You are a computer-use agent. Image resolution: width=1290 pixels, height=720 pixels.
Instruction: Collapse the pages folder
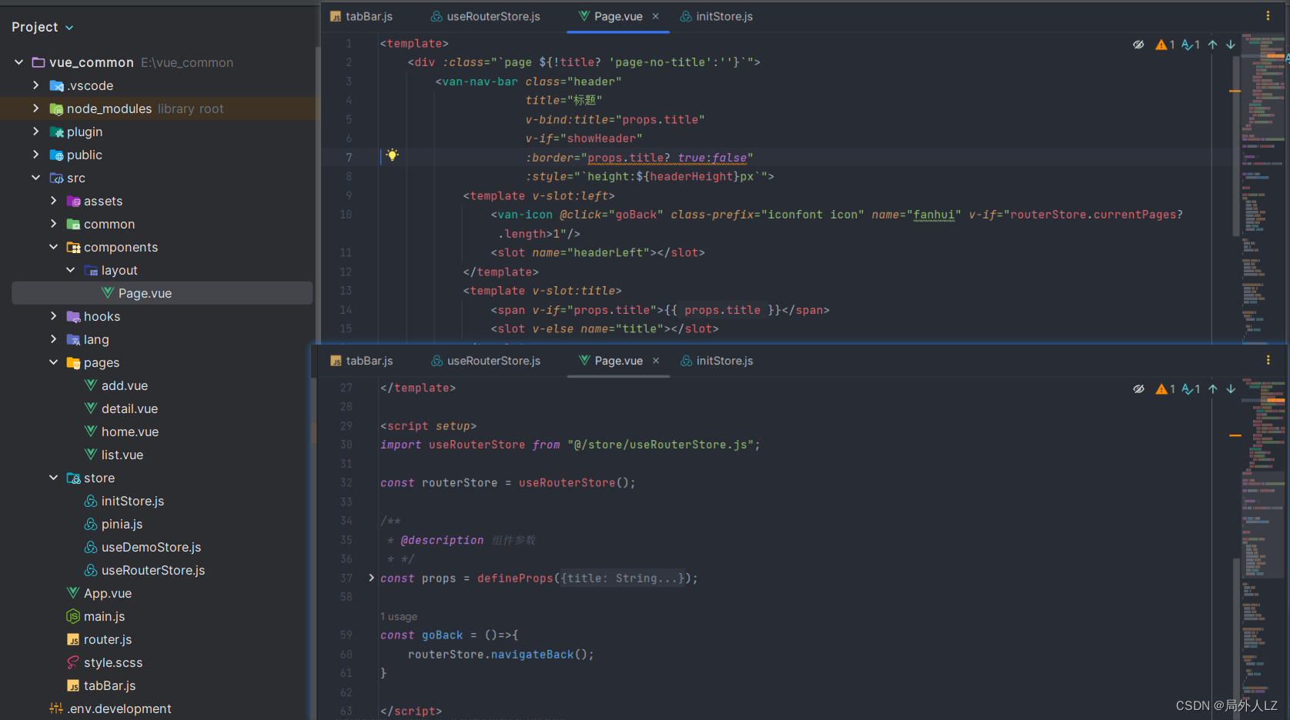[x=53, y=362]
